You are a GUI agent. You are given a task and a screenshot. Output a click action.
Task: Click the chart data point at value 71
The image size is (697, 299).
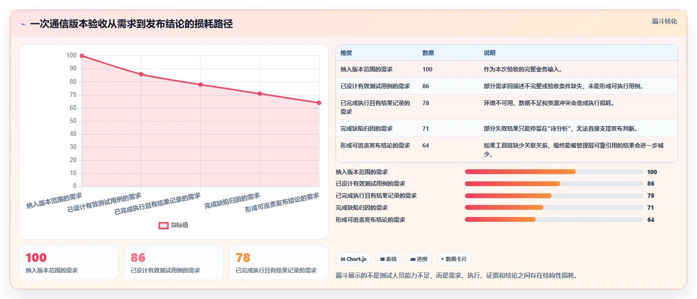point(260,94)
